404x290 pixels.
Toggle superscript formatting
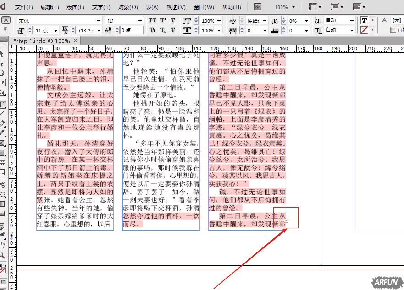click(x=162, y=20)
